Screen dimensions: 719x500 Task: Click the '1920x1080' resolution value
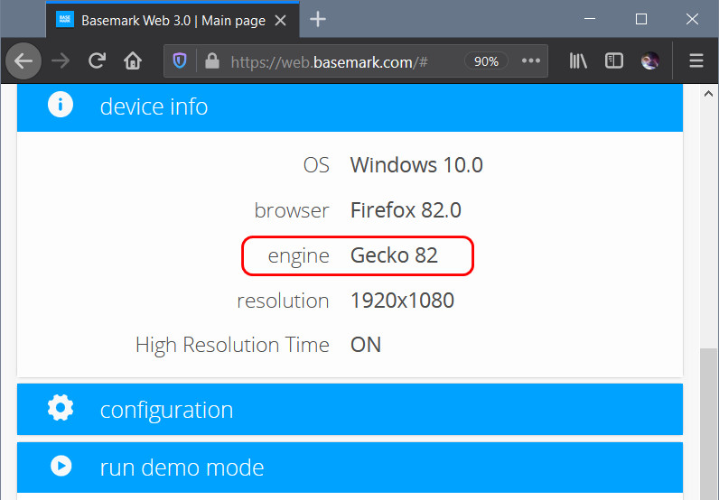click(x=402, y=301)
